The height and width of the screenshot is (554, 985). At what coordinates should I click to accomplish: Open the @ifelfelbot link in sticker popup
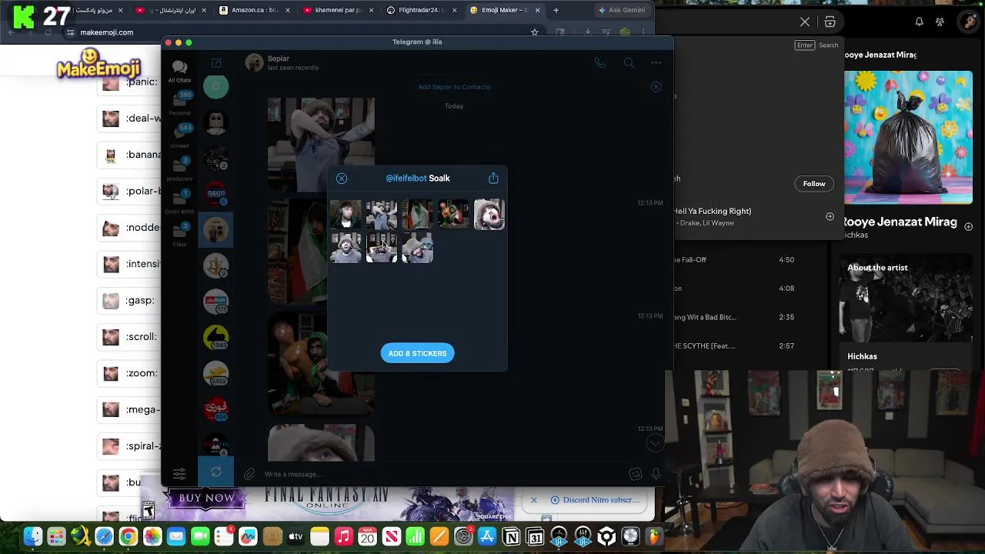coord(406,179)
